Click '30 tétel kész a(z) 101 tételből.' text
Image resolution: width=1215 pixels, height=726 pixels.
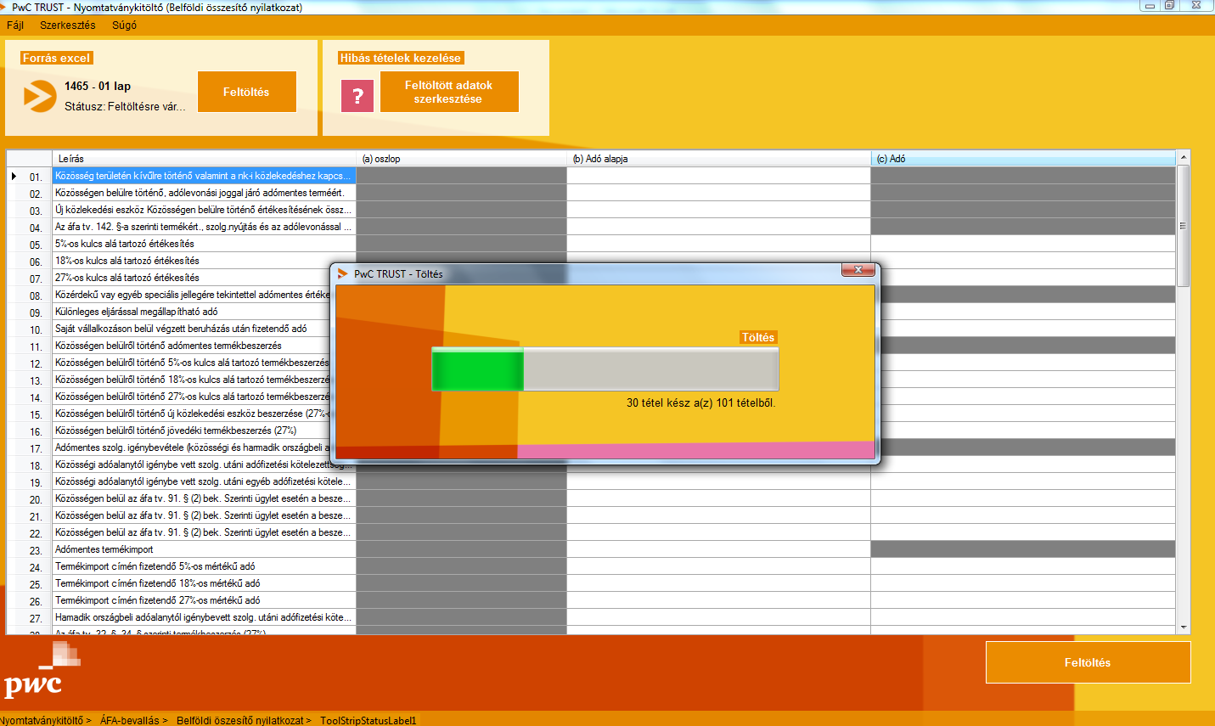click(701, 402)
